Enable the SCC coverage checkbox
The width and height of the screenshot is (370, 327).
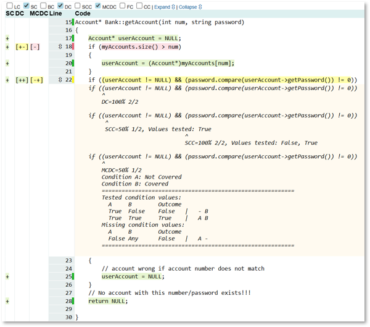77,6
